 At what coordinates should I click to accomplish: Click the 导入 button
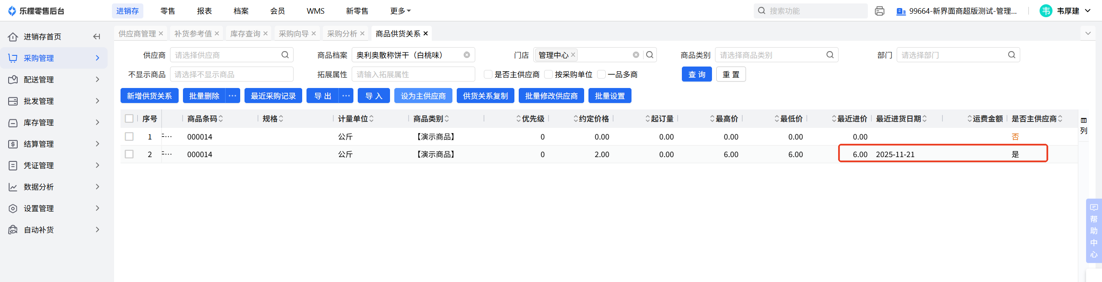coord(374,96)
